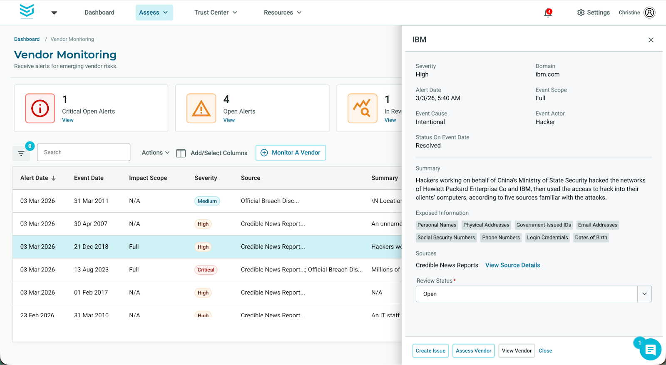
Task: Open the Trust Center menu
Action: point(216,12)
